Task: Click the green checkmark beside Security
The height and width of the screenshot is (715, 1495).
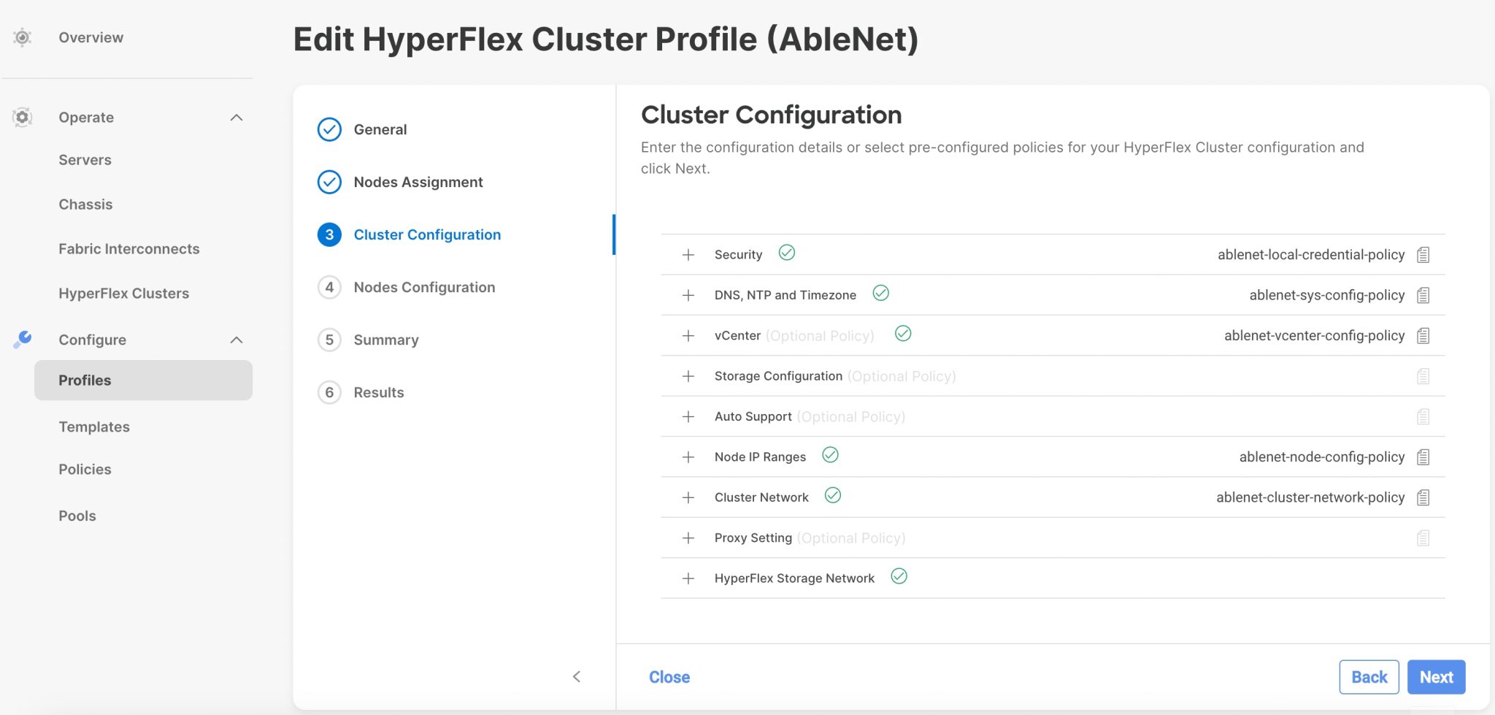Action: 787,253
